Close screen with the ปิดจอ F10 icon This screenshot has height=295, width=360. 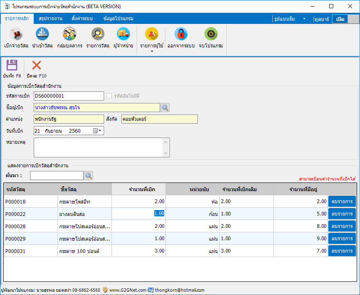click(37, 65)
